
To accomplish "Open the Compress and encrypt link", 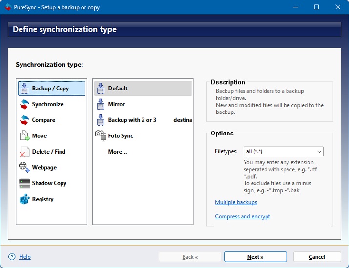I will pos(242,216).
